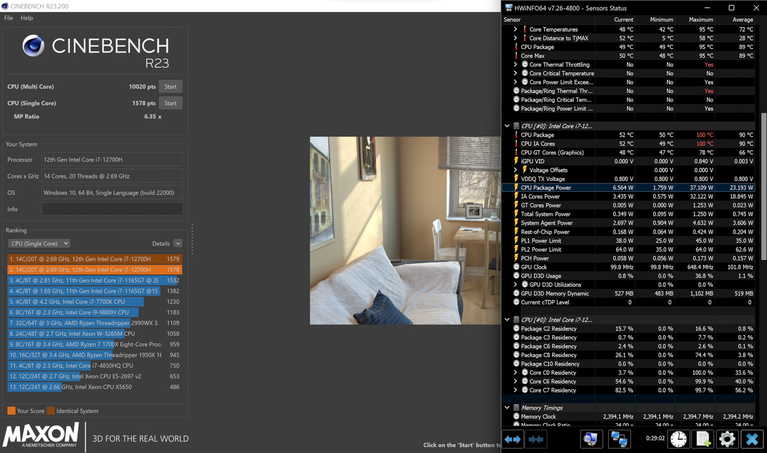767x453 pixels.
Task: Click the Cinebench title bar app icon
Action: point(5,6)
